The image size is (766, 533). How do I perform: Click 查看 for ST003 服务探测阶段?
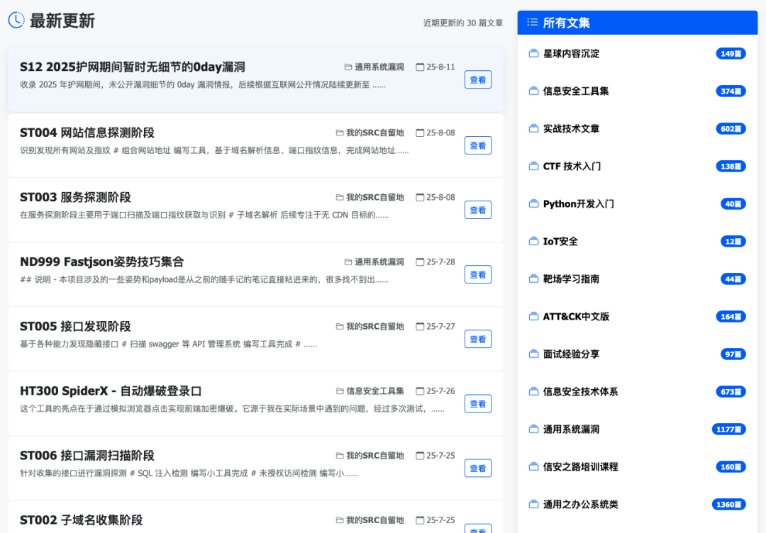click(x=478, y=210)
